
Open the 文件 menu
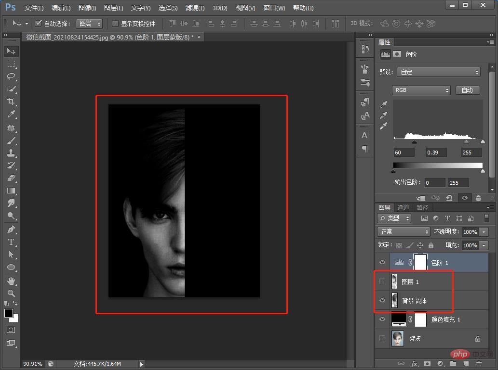tap(34, 8)
